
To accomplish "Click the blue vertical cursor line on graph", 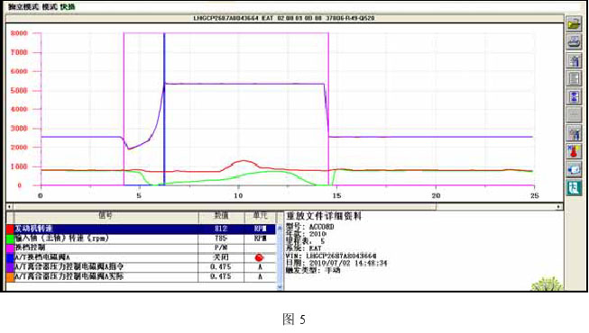I will [164, 109].
